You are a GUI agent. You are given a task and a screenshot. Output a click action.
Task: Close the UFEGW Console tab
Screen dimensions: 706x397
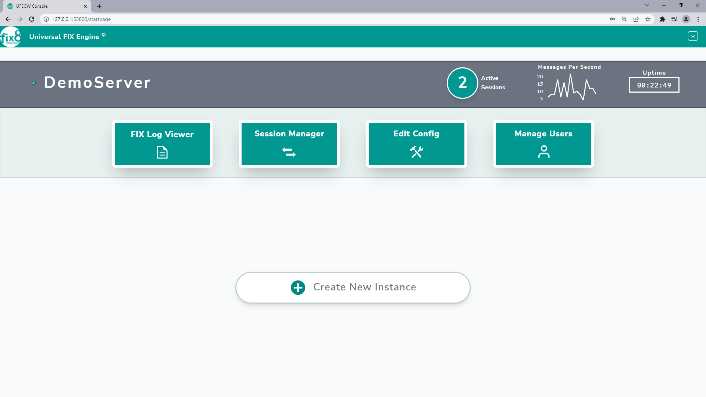(x=85, y=6)
